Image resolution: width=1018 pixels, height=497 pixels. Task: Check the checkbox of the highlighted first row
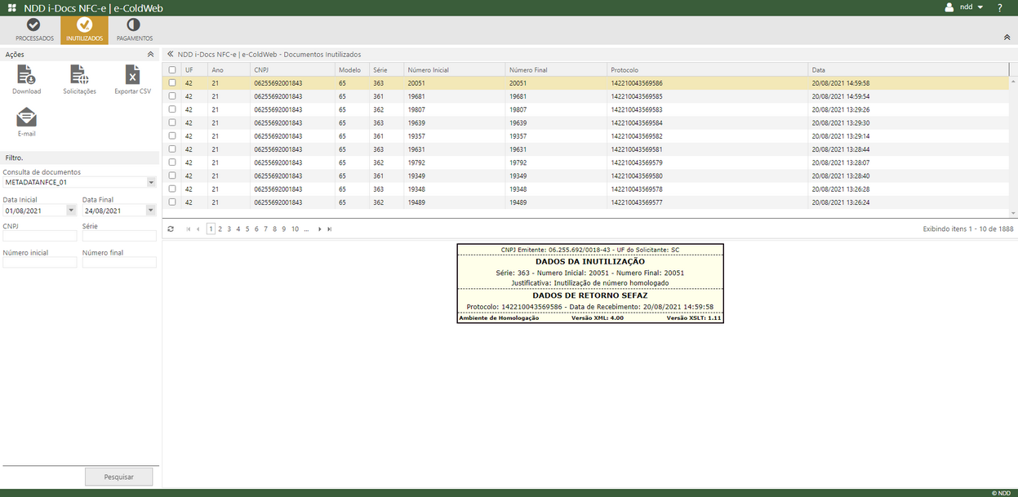coord(171,82)
